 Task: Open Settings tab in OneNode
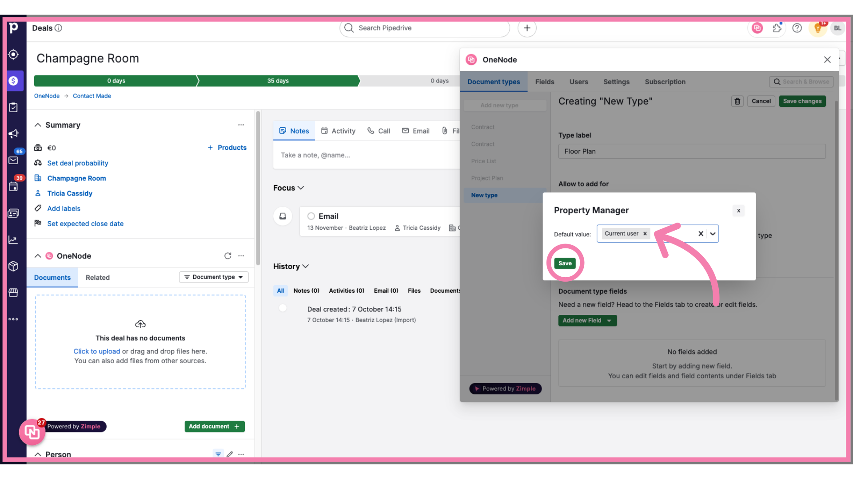[617, 82]
